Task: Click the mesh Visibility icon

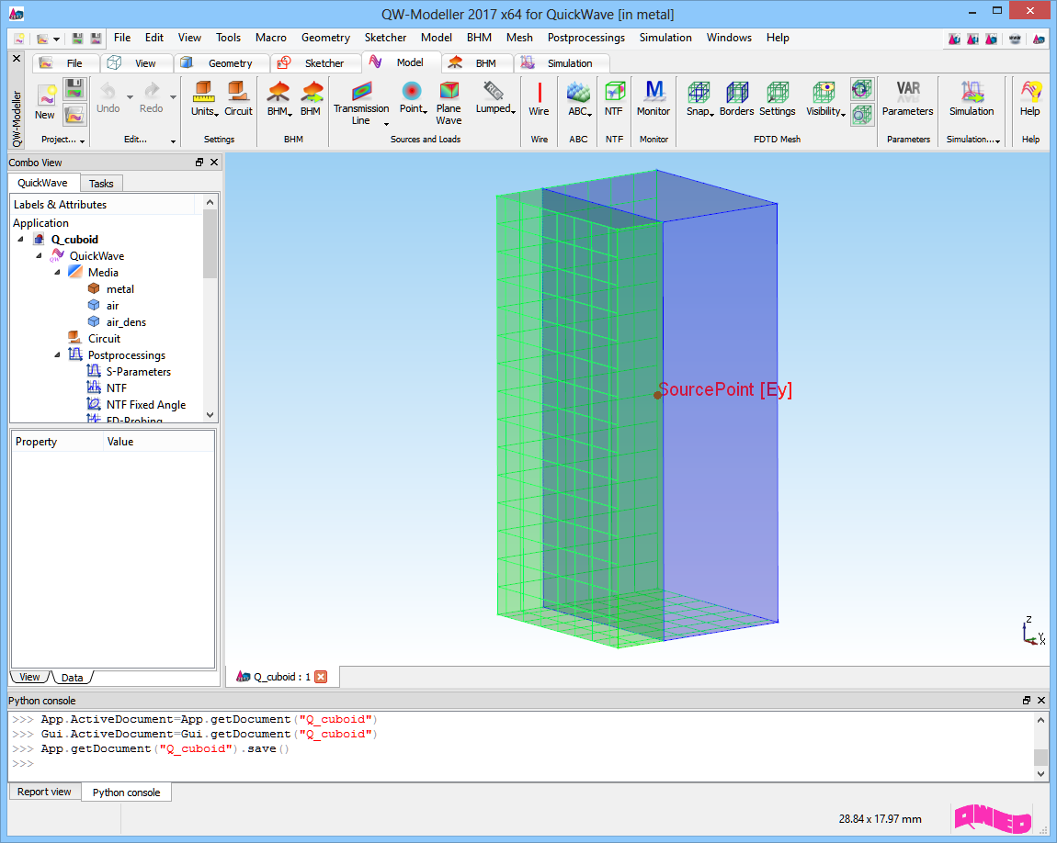Action: pos(824,92)
